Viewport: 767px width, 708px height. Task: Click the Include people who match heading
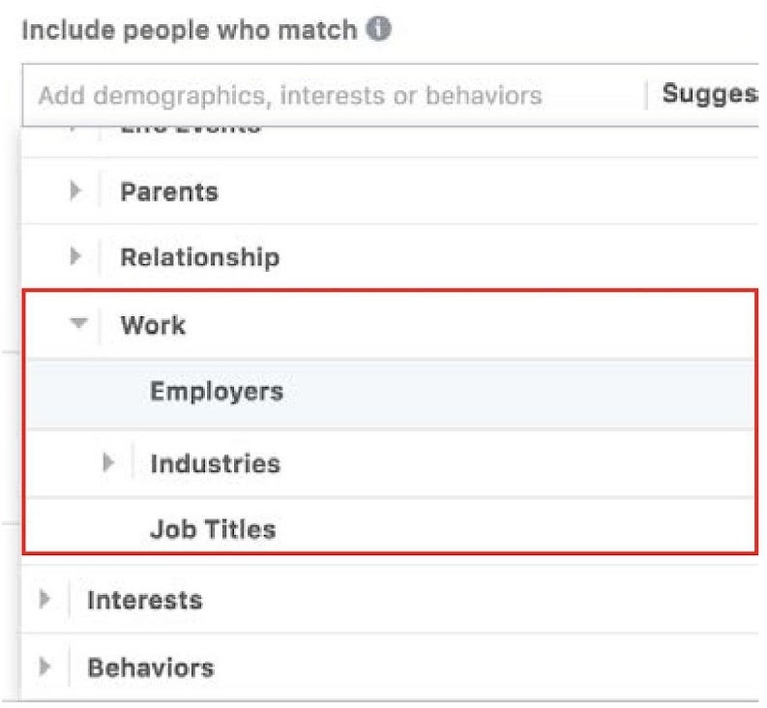pyautogui.click(x=190, y=30)
